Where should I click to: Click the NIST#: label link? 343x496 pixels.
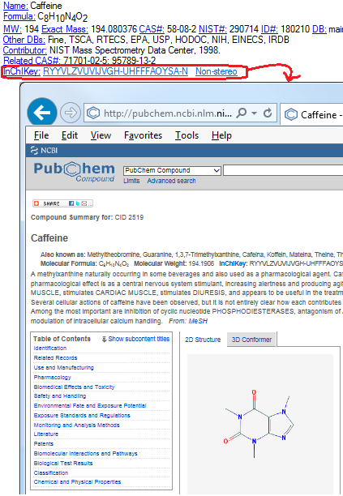click(x=212, y=29)
